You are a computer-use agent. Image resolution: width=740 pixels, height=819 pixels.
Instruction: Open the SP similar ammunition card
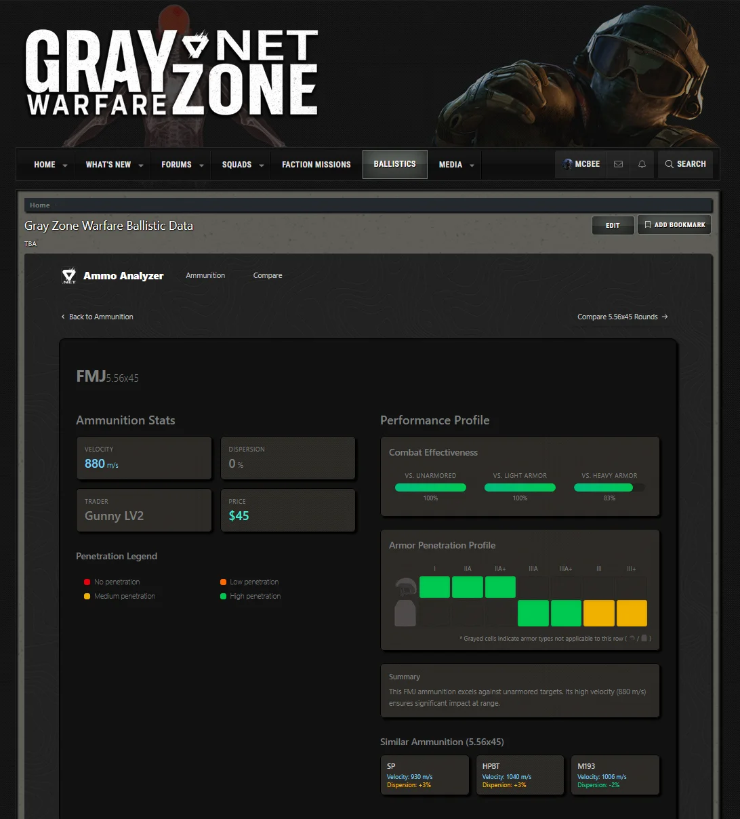(x=425, y=775)
